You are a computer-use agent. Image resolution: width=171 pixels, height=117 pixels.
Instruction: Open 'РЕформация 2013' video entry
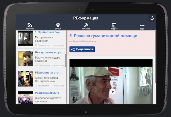pyautogui.click(x=47, y=93)
